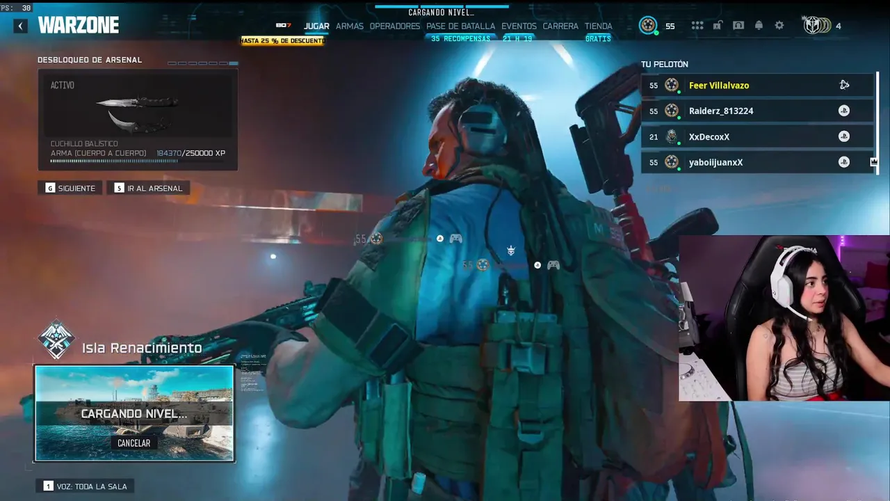Click the TU PELOTÓN heading

click(665, 64)
